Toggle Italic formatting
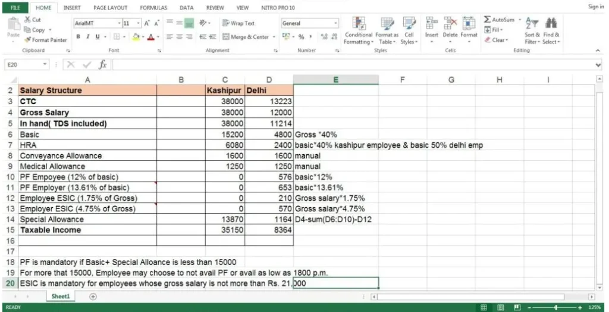609x312 pixels. (x=88, y=36)
